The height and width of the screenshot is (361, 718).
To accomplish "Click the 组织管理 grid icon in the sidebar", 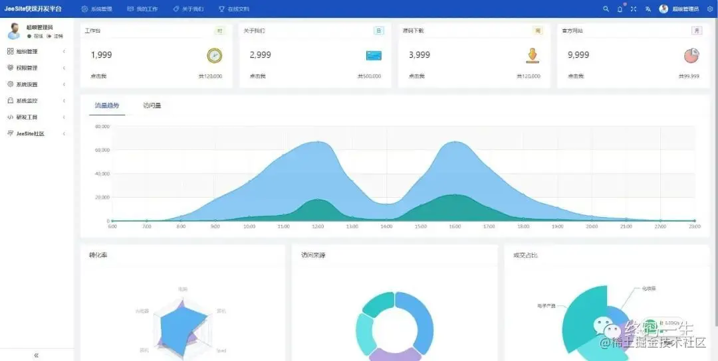I will 10,51.
